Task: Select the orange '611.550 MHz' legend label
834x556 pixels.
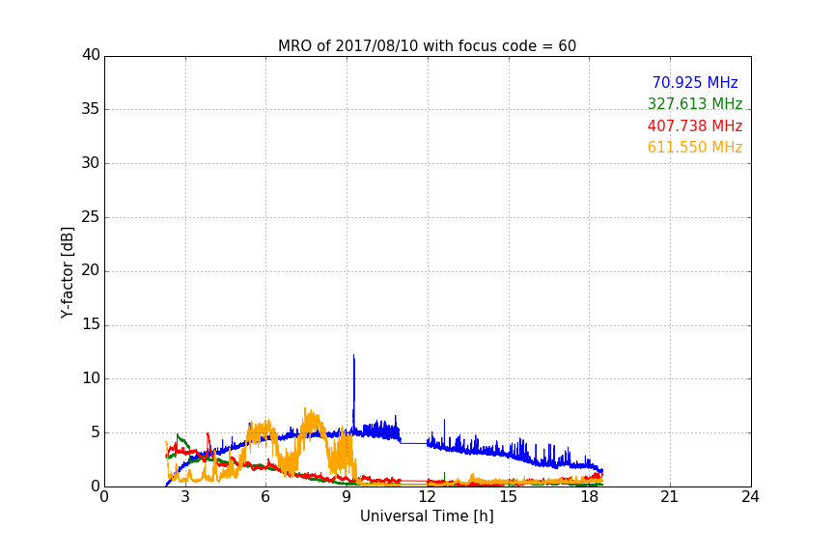Action: (695, 147)
